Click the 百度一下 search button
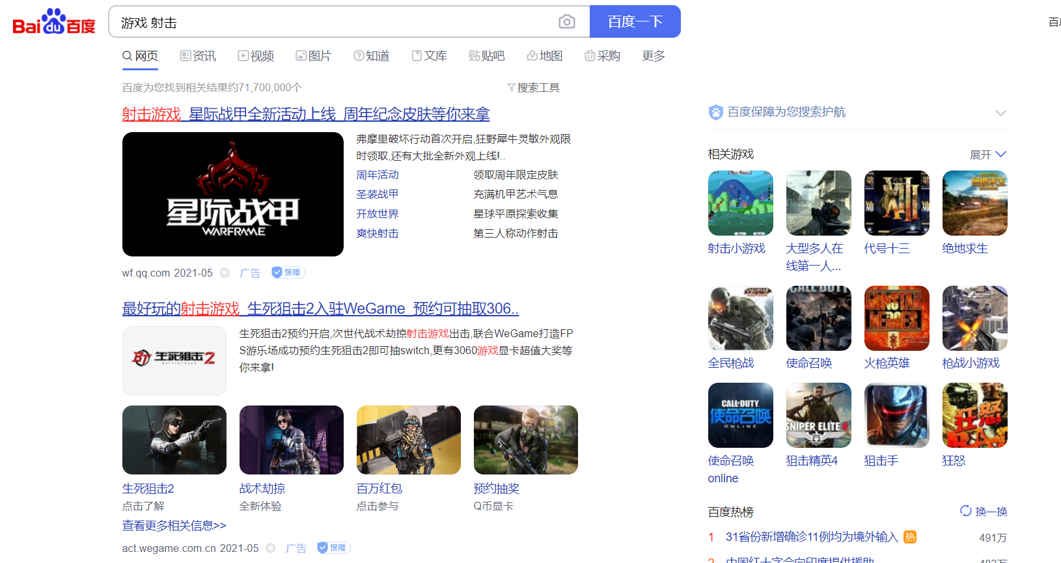 635,21
